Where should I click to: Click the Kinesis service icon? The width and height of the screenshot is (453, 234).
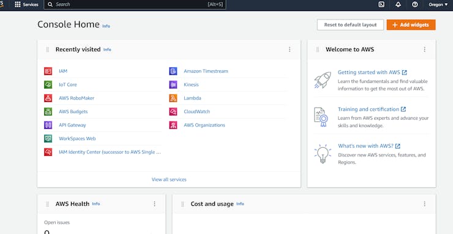click(173, 85)
